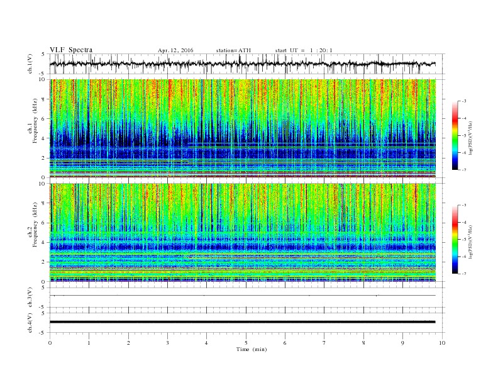Click tick label "4" on the Time axis
The width and height of the screenshot is (498, 385).
click(206, 343)
